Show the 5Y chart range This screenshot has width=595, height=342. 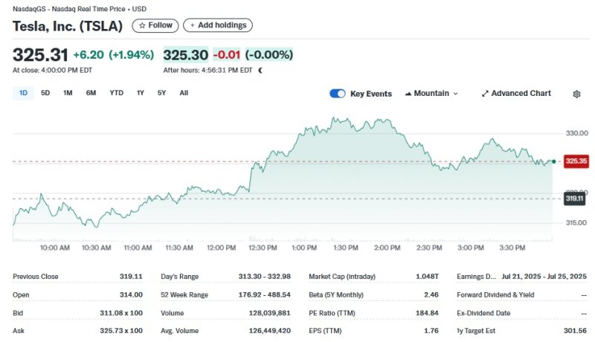point(161,93)
